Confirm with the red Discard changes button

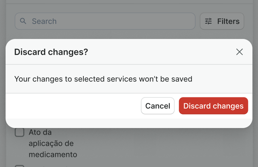coord(213,106)
